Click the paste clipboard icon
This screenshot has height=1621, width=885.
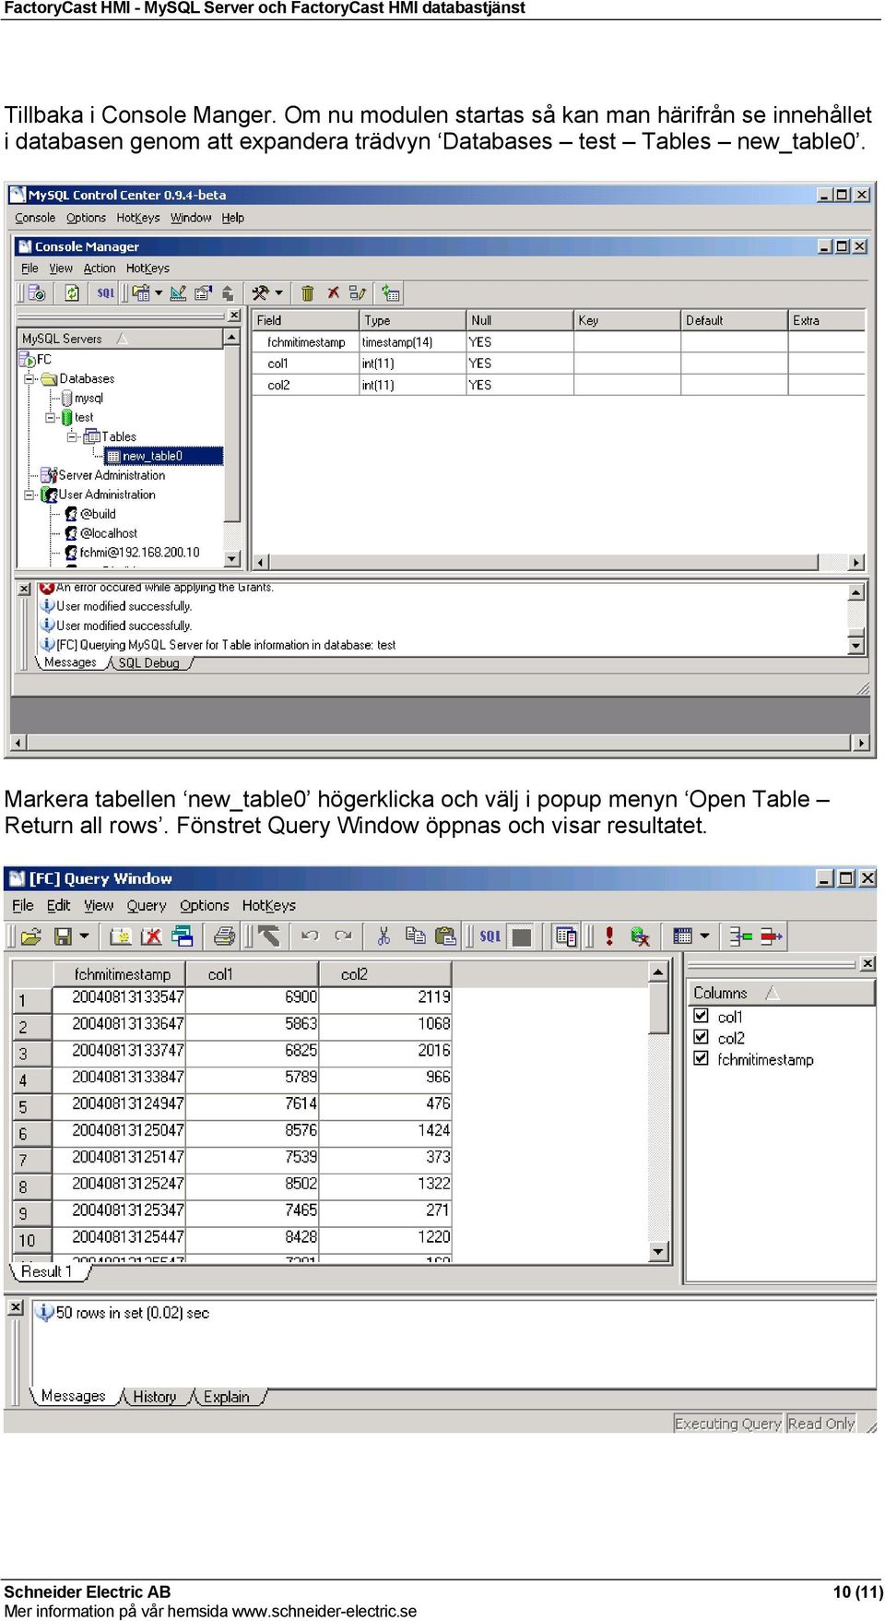[x=446, y=936]
